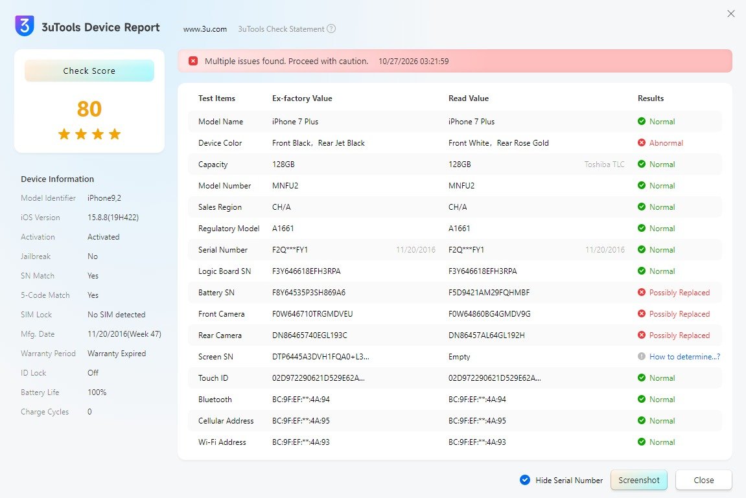
Task: Click the green check icon for Wi-Fi Address
Action: (642, 442)
